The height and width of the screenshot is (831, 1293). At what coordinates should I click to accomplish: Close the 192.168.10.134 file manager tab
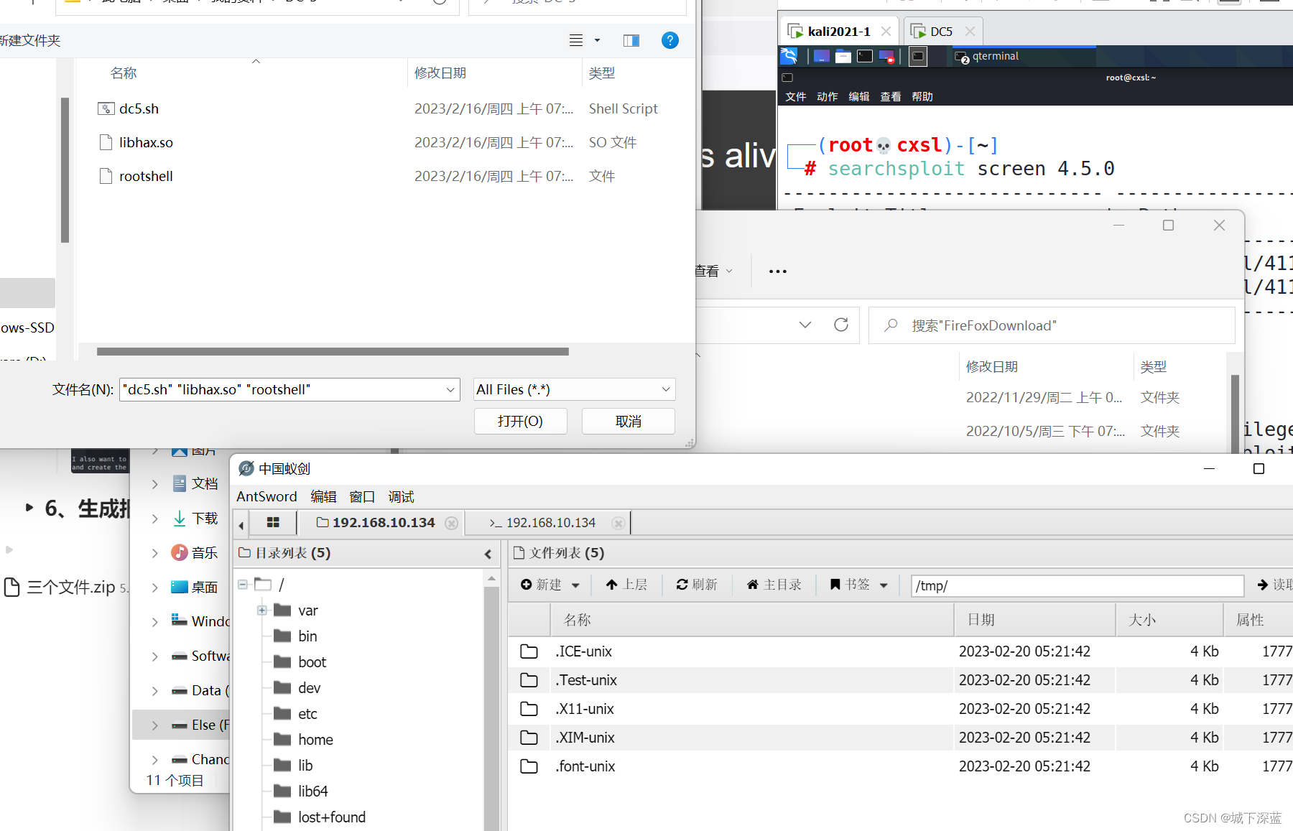tap(451, 523)
